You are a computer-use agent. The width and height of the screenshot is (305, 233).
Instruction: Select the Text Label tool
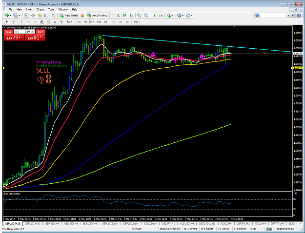point(61,22)
